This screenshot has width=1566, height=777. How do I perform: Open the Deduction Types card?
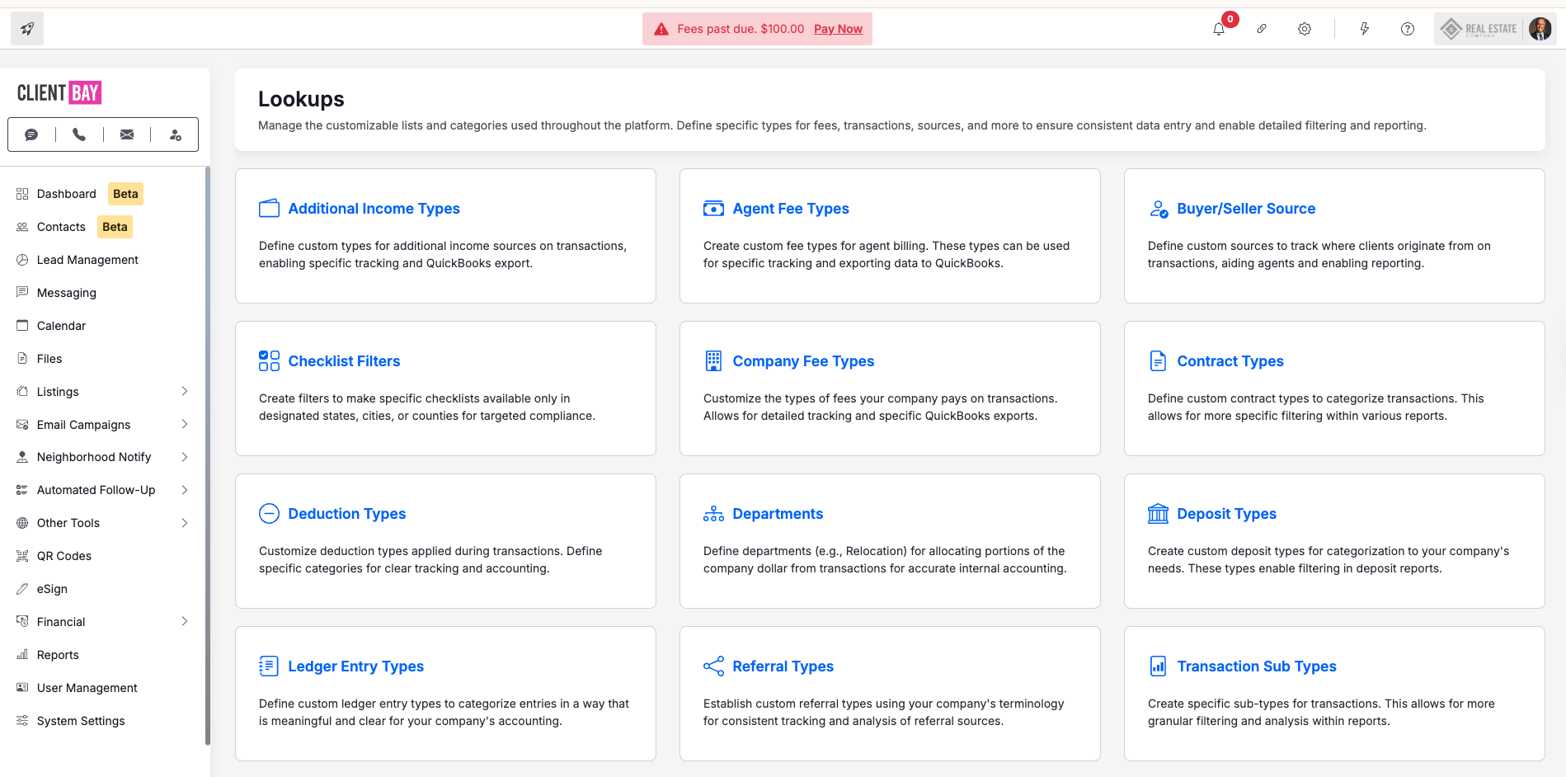click(x=346, y=514)
